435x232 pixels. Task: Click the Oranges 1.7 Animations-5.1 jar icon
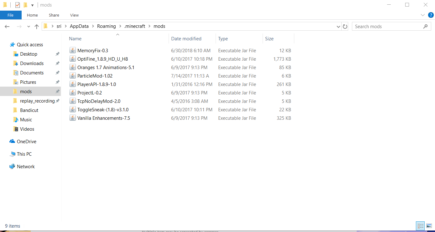pos(73,67)
